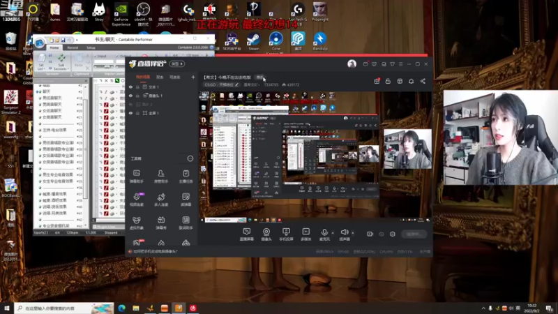The width and height of the screenshot is (558, 314).
Task: Open the 弹幕助手 tool in toolbox
Action: coord(137,177)
